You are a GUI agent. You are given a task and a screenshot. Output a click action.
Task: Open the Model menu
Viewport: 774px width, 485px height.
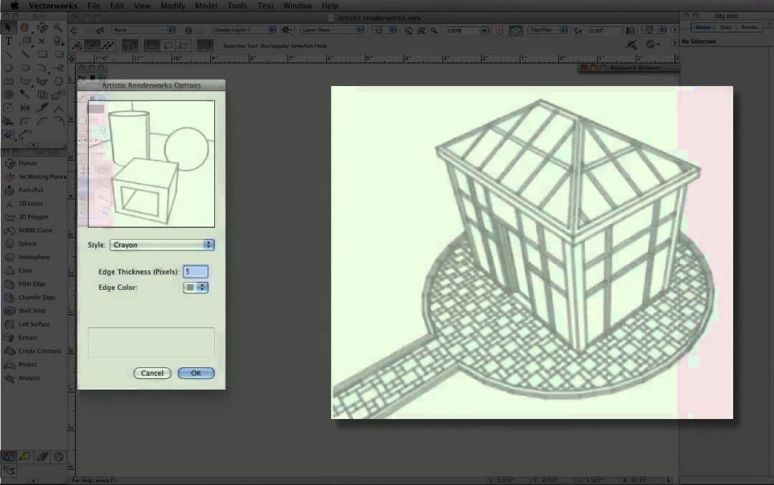(x=206, y=6)
